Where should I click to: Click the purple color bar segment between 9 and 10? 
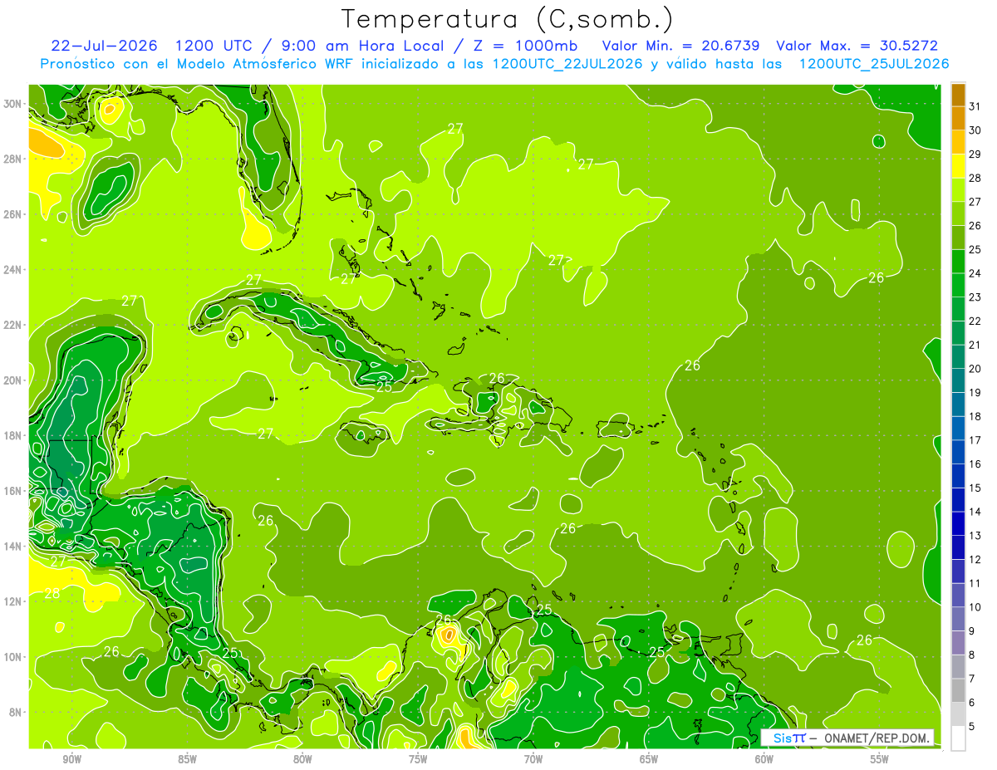(958, 619)
